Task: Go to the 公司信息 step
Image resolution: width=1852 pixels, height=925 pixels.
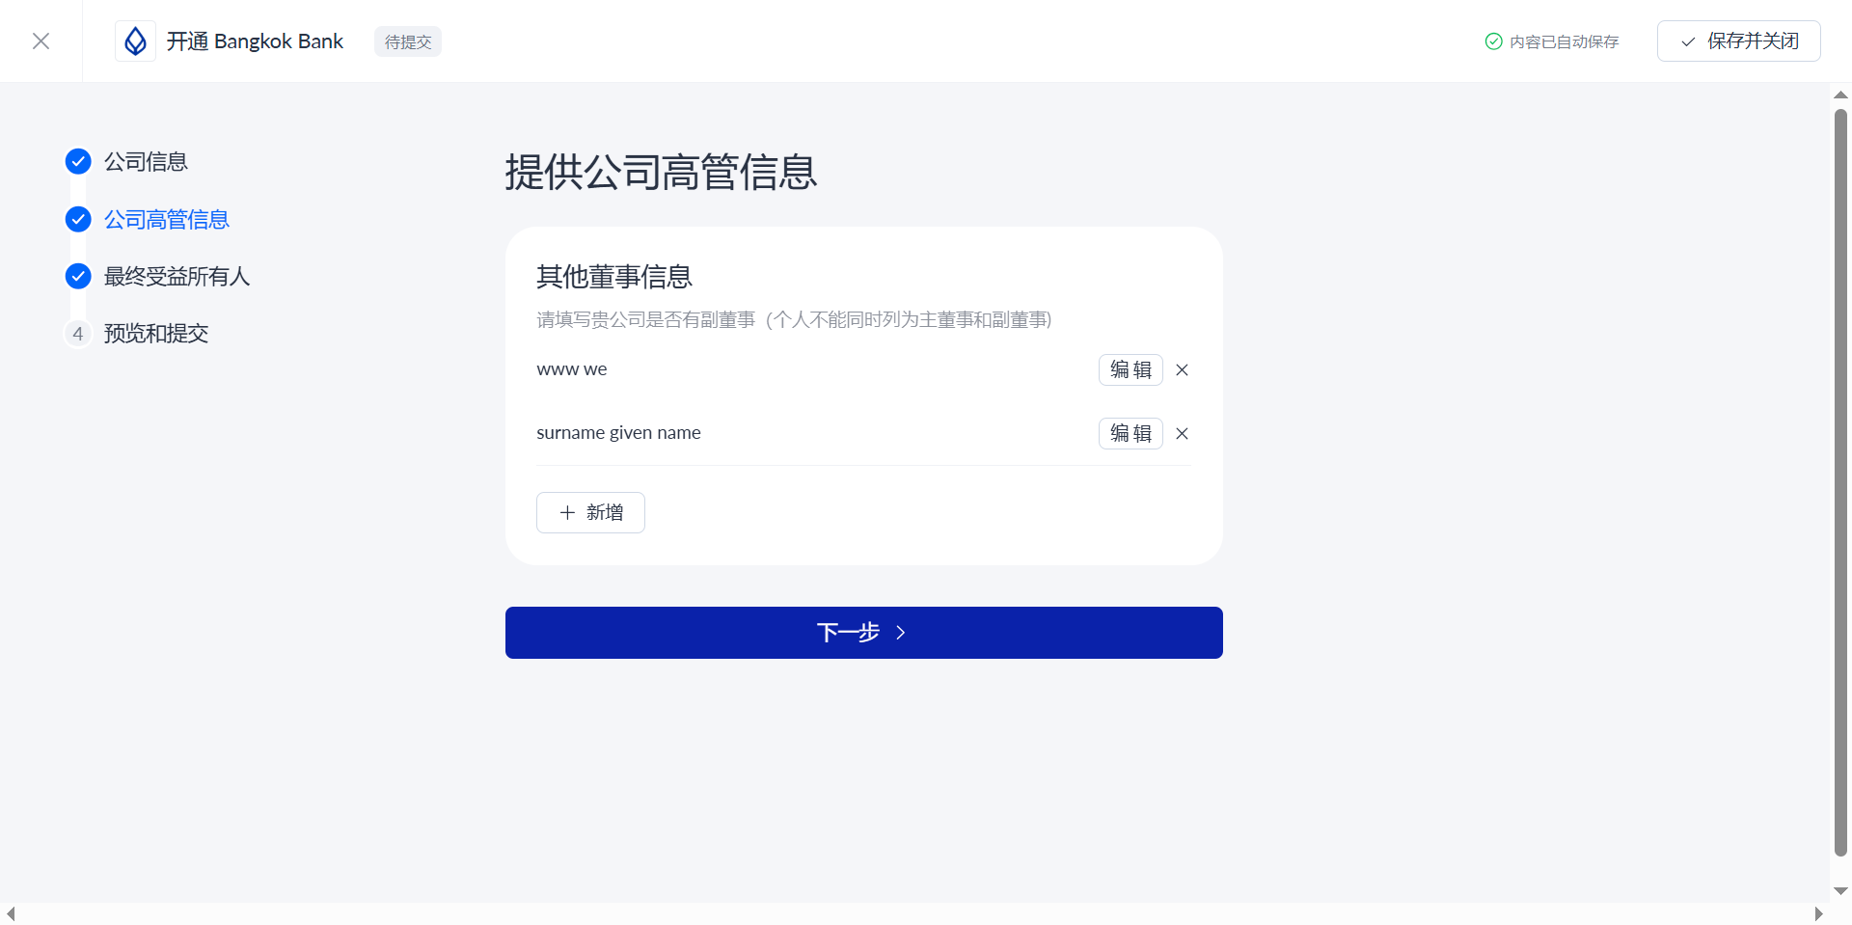Action: point(146,161)
